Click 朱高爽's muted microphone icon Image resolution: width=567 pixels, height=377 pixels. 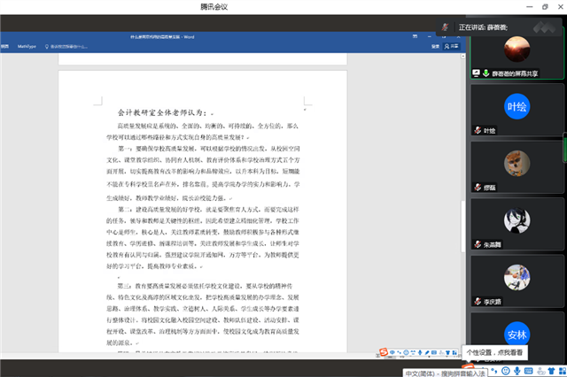tap(477, 242)
